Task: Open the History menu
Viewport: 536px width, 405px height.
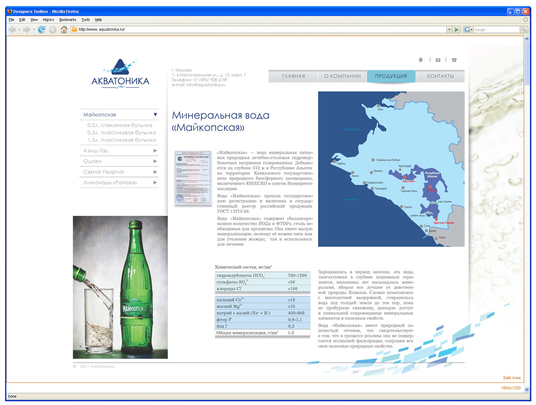Action: coord(48,20)
